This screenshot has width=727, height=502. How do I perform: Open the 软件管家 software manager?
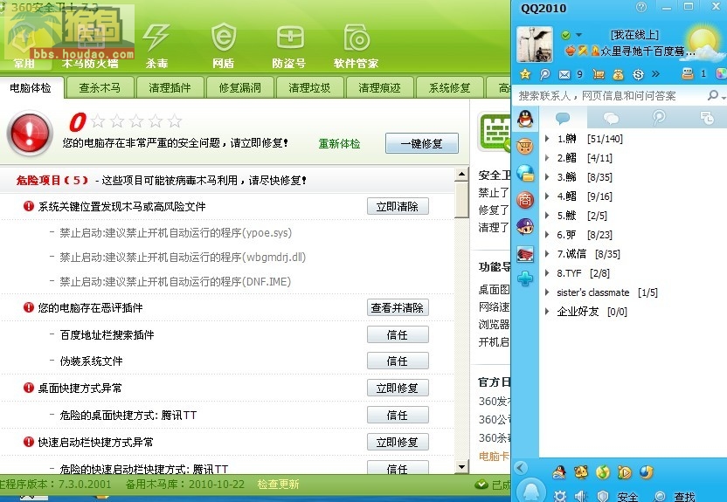[x=357, y=46]
